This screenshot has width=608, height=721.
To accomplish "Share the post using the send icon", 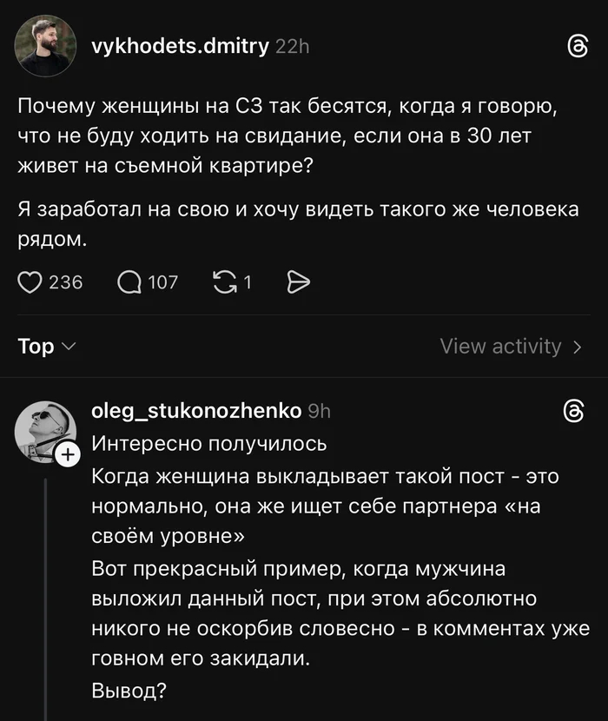I will (x=299, y=281).
